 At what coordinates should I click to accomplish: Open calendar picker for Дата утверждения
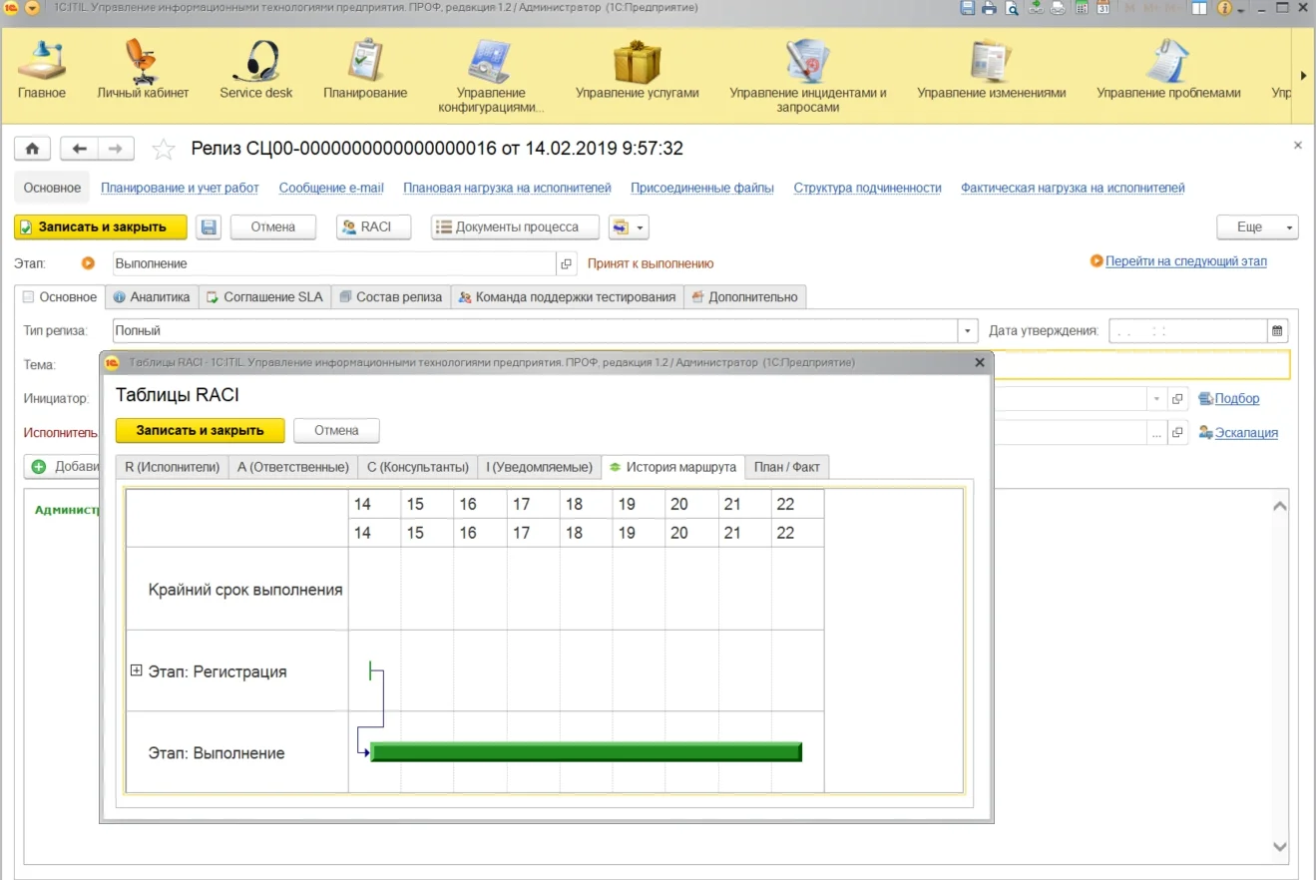(x=1277, y=330)
